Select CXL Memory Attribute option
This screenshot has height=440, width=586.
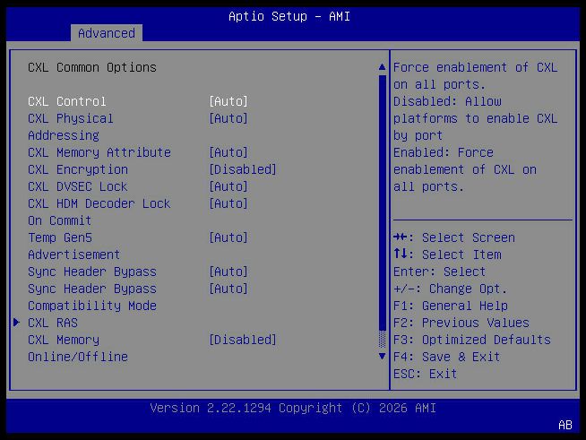pyautogui.click(x=99, y=152)
